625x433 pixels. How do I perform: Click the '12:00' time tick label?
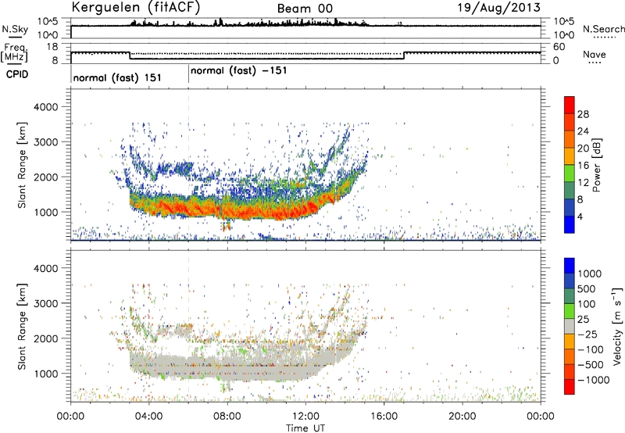click(305, 417)
